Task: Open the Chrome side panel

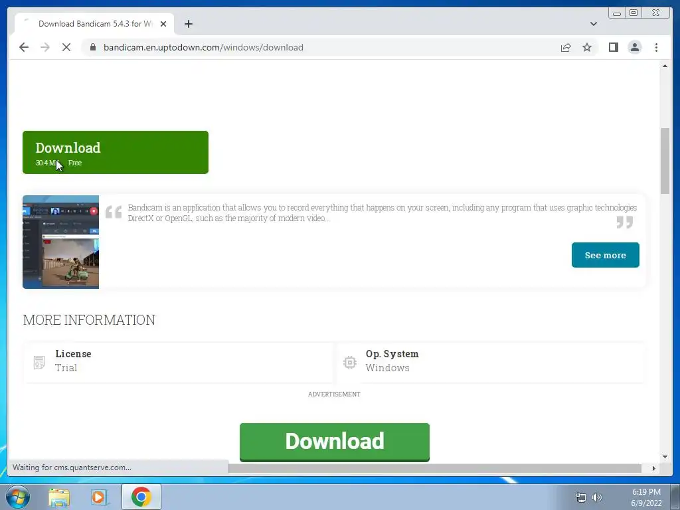Action: coord(613,47)
